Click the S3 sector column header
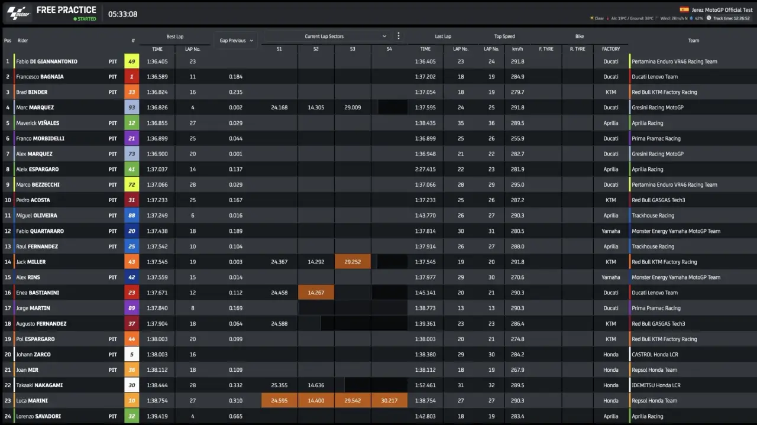This screenshot has height=425, width=757. [352, 49]
